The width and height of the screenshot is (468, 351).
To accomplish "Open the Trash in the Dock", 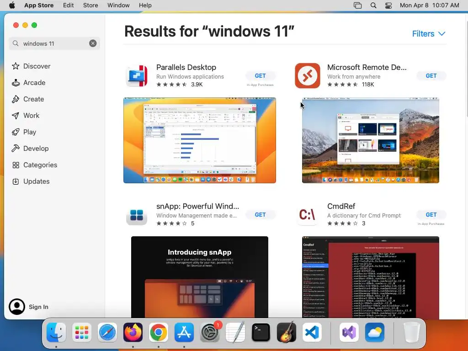I will coord(412,332).
